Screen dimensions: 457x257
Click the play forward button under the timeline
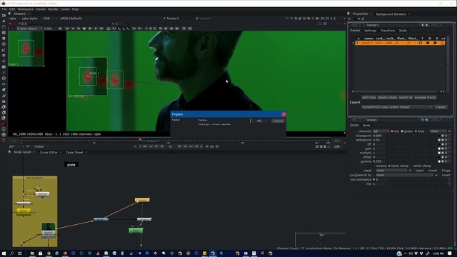pos(179,146)
